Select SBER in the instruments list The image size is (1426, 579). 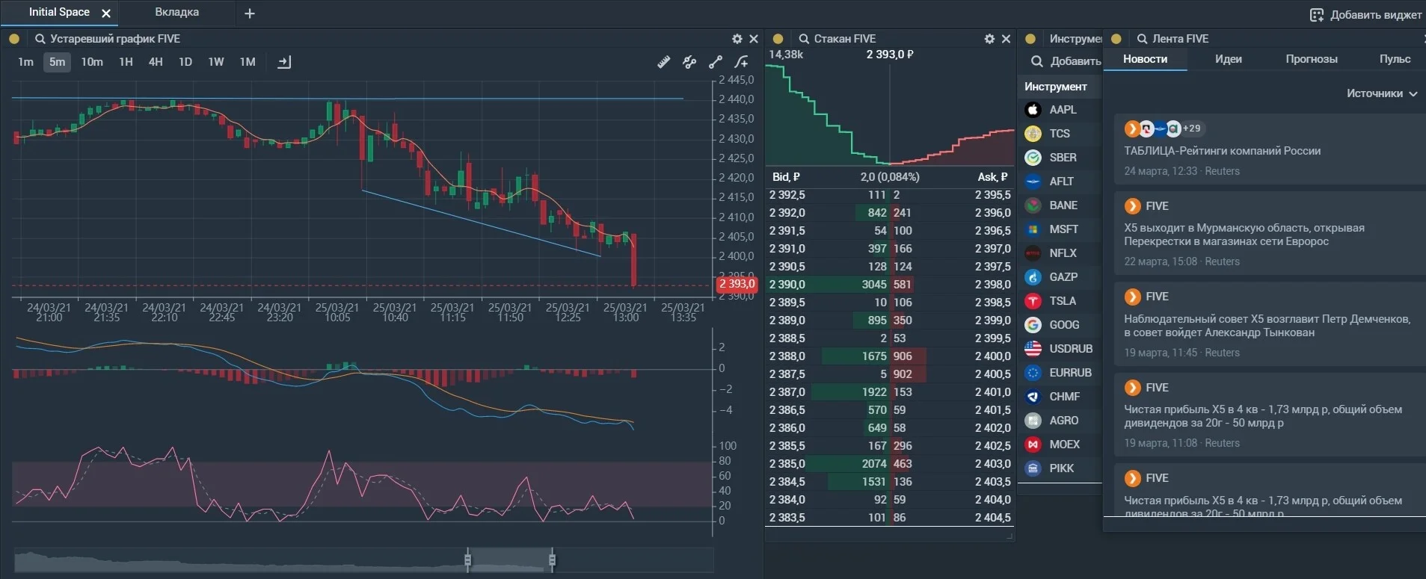[x=1063, y=158]
